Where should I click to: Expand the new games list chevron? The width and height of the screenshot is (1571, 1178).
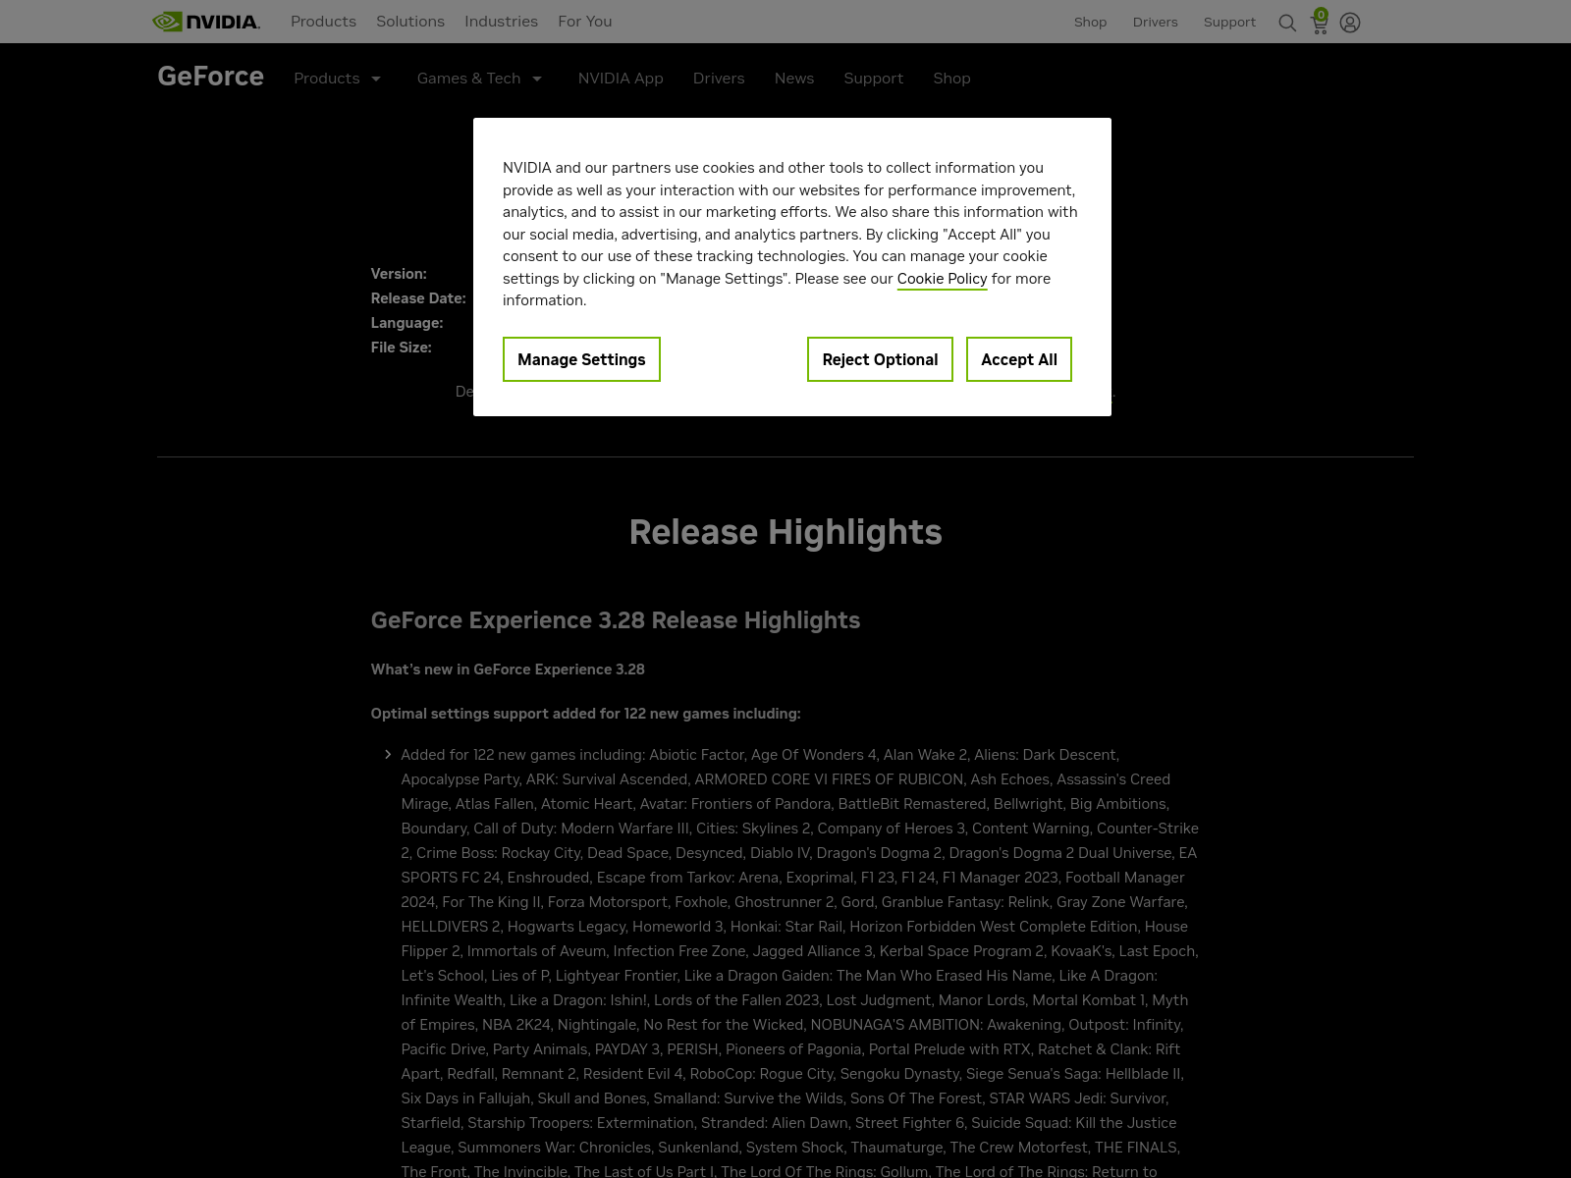pos(388,755)
